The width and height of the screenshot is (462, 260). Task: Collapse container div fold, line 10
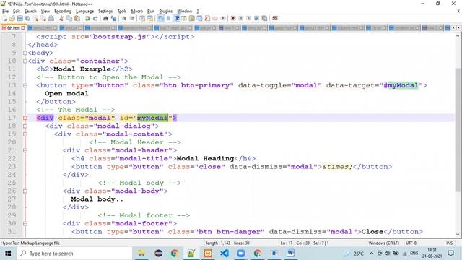tap(25, 61)
